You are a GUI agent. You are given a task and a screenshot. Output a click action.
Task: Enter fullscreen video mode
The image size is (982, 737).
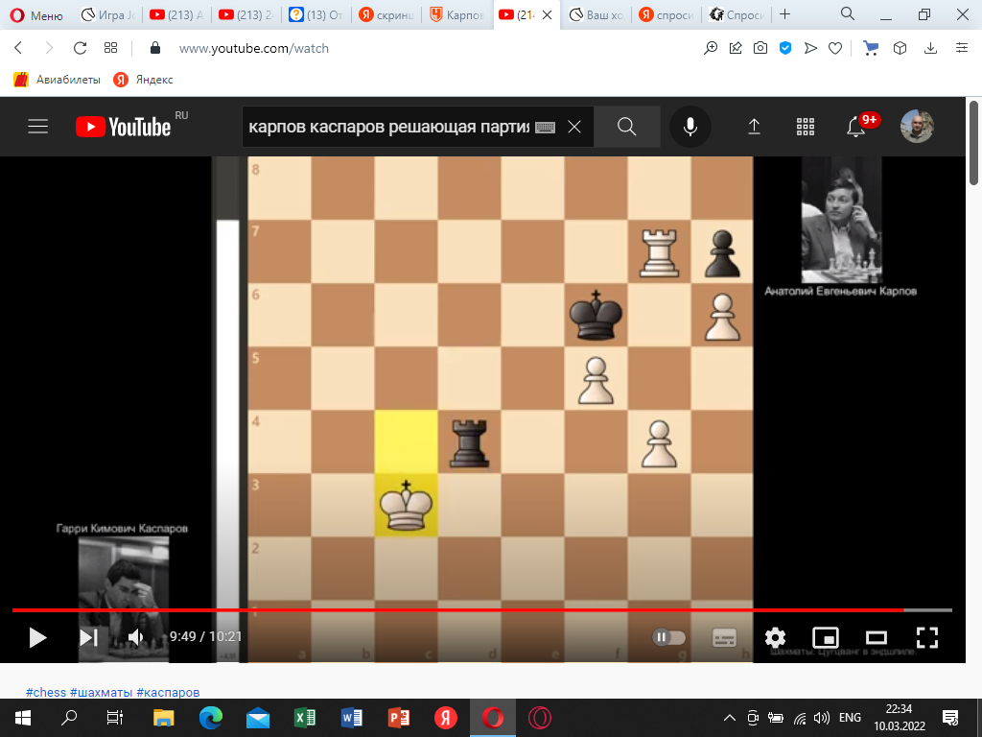[926, 637]
